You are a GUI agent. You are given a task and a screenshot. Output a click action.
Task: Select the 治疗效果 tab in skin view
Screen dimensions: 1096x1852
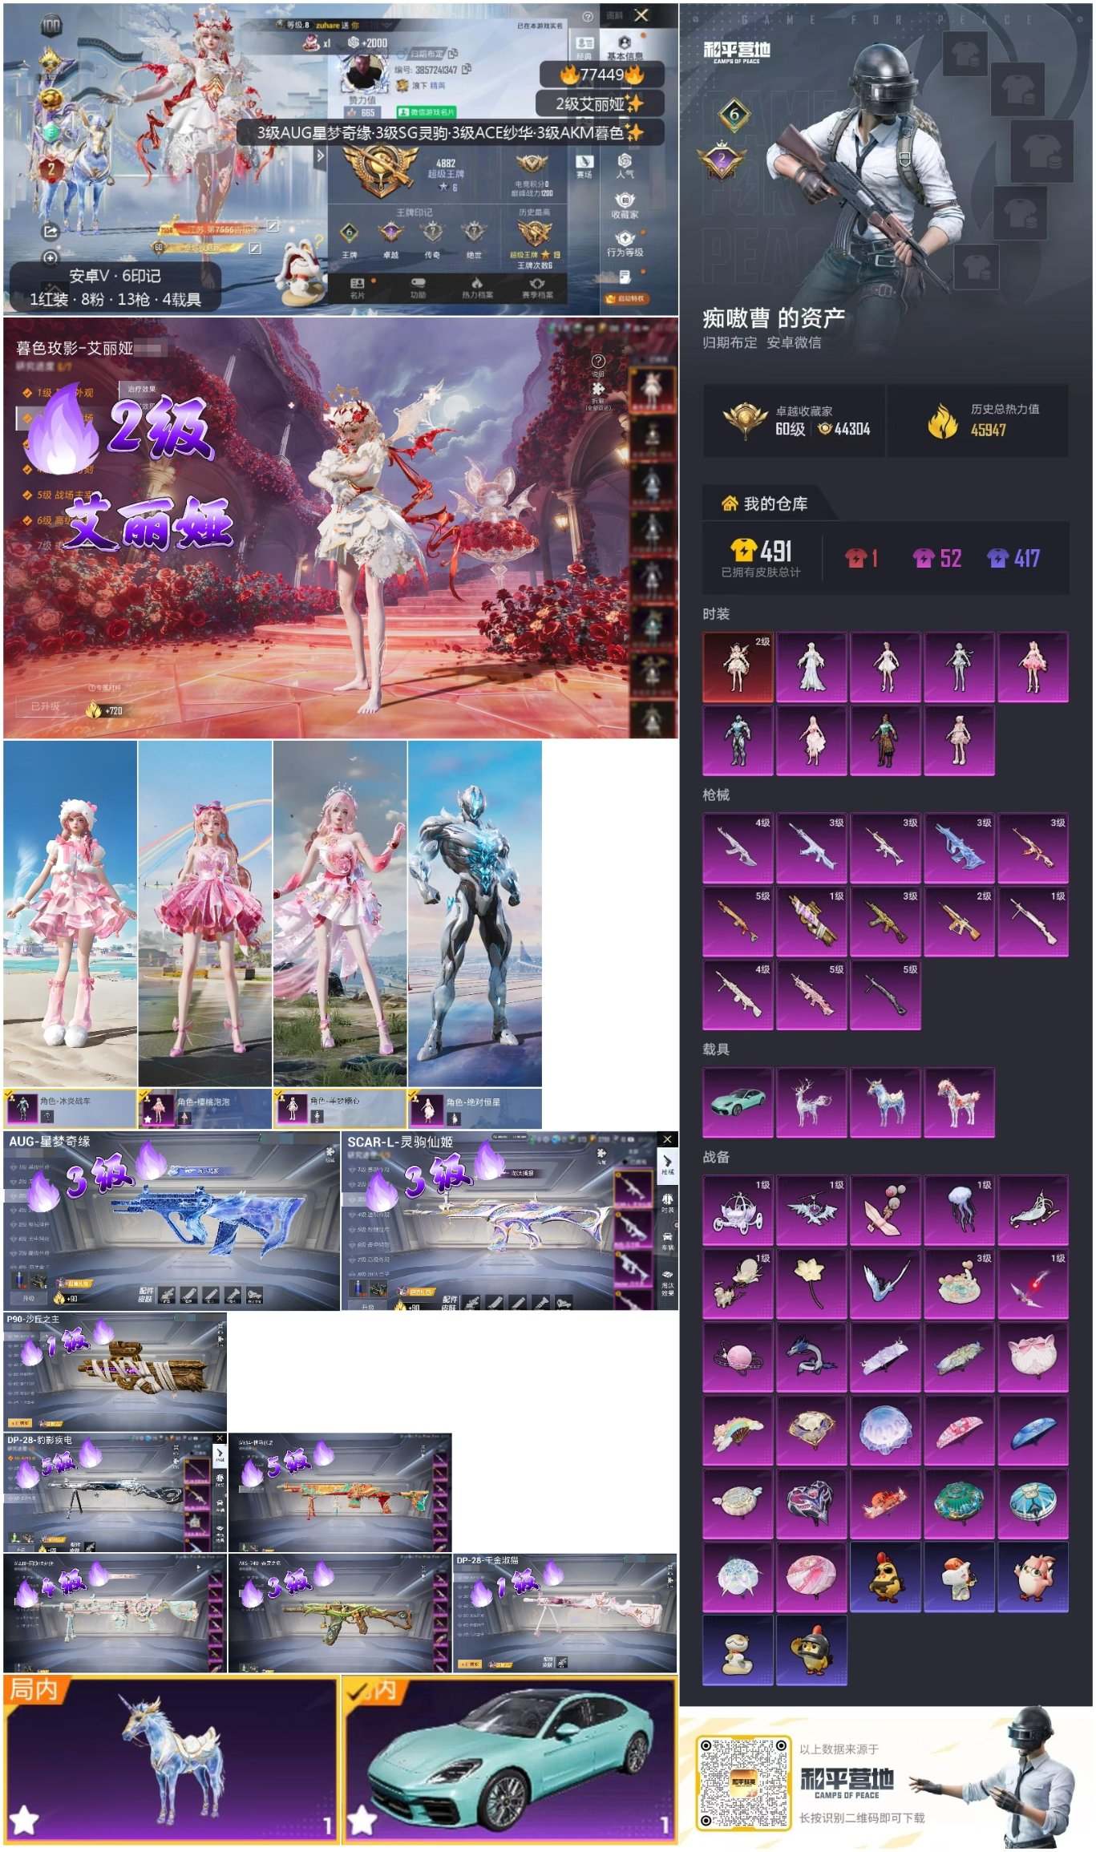[142, 389]
